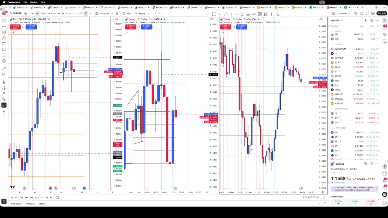Screen dimensions: 388x218
Task: Select the rectangle drawing tool in floating toolbar
Action: (214, 14)
